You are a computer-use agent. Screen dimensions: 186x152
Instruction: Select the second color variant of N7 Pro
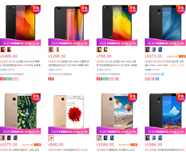tap(9, 50)
